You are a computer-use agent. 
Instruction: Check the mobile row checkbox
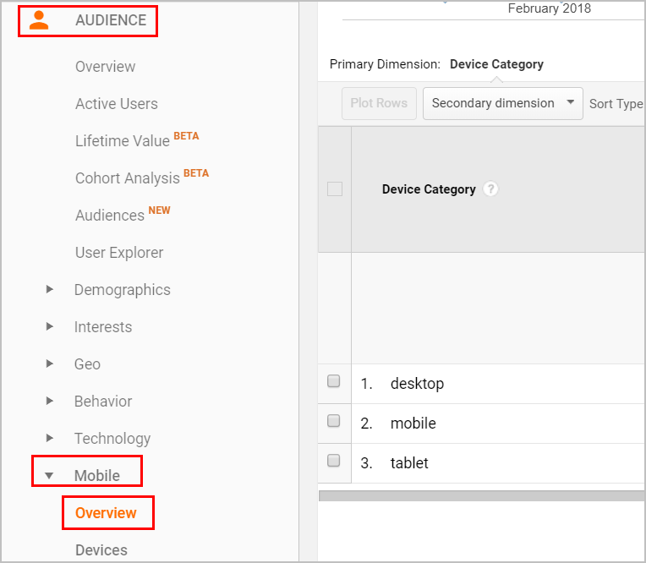pyautogui.click(x=334, y=421)
